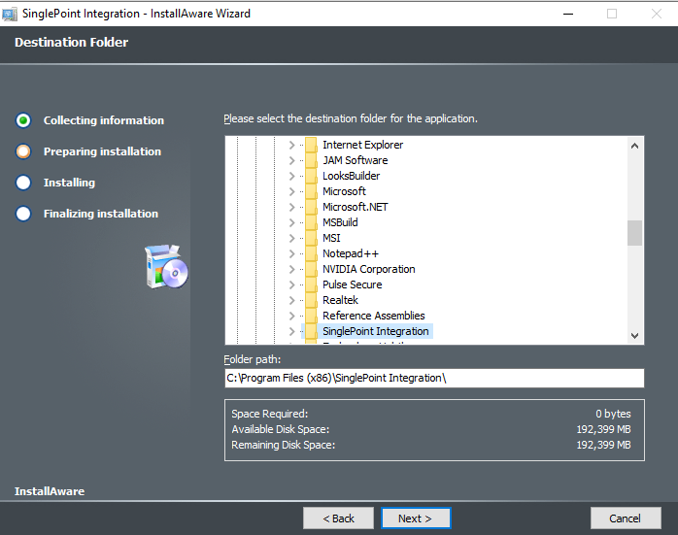Viewport: 678px width, 535px height.
Task: Click the Installing step indicator
Action: click(x=23, y=183)
